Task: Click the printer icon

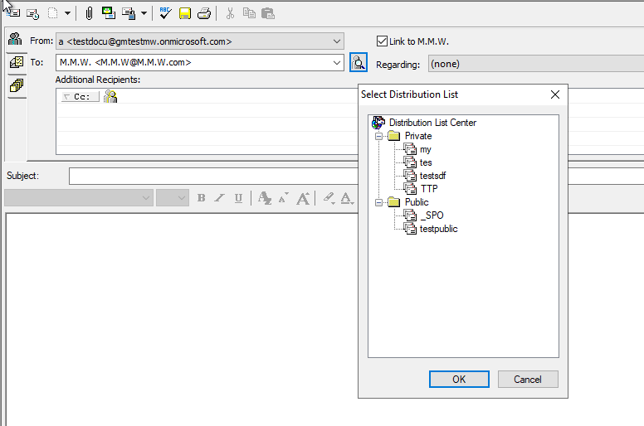Action: click(204, 14)
